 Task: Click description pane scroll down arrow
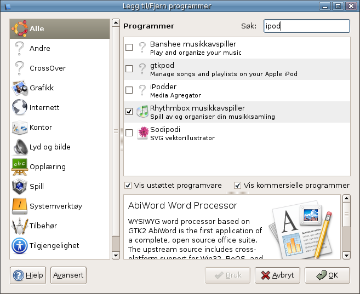(346, 255)
